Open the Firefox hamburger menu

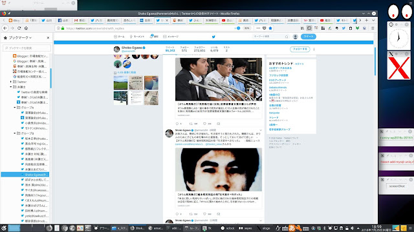tap(373, 28)
